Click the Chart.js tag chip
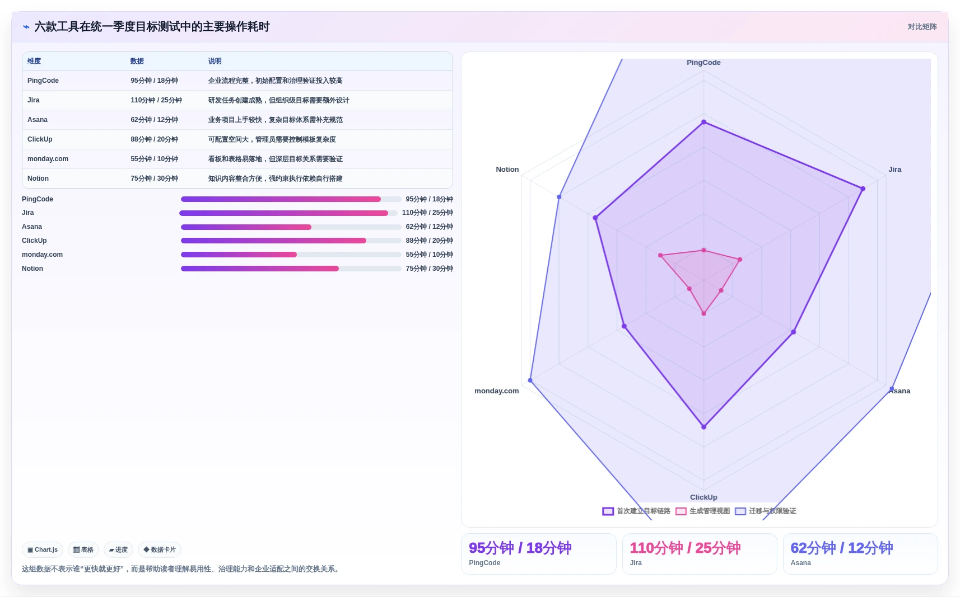Screen dimensions: 960x597 click(x=43, y=550)
